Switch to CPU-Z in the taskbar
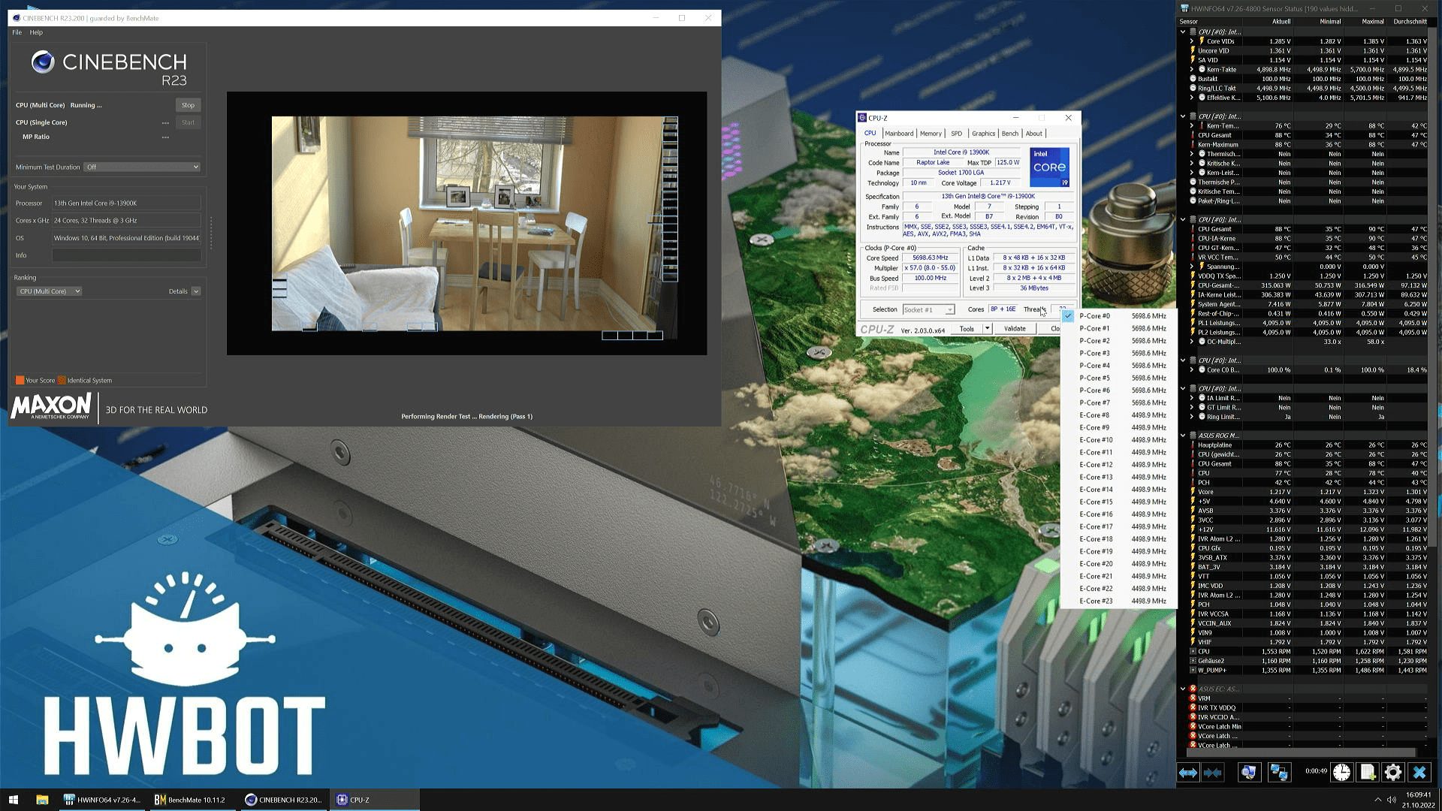The width and height of the screenshot is (1442, 811). (375, 800)
